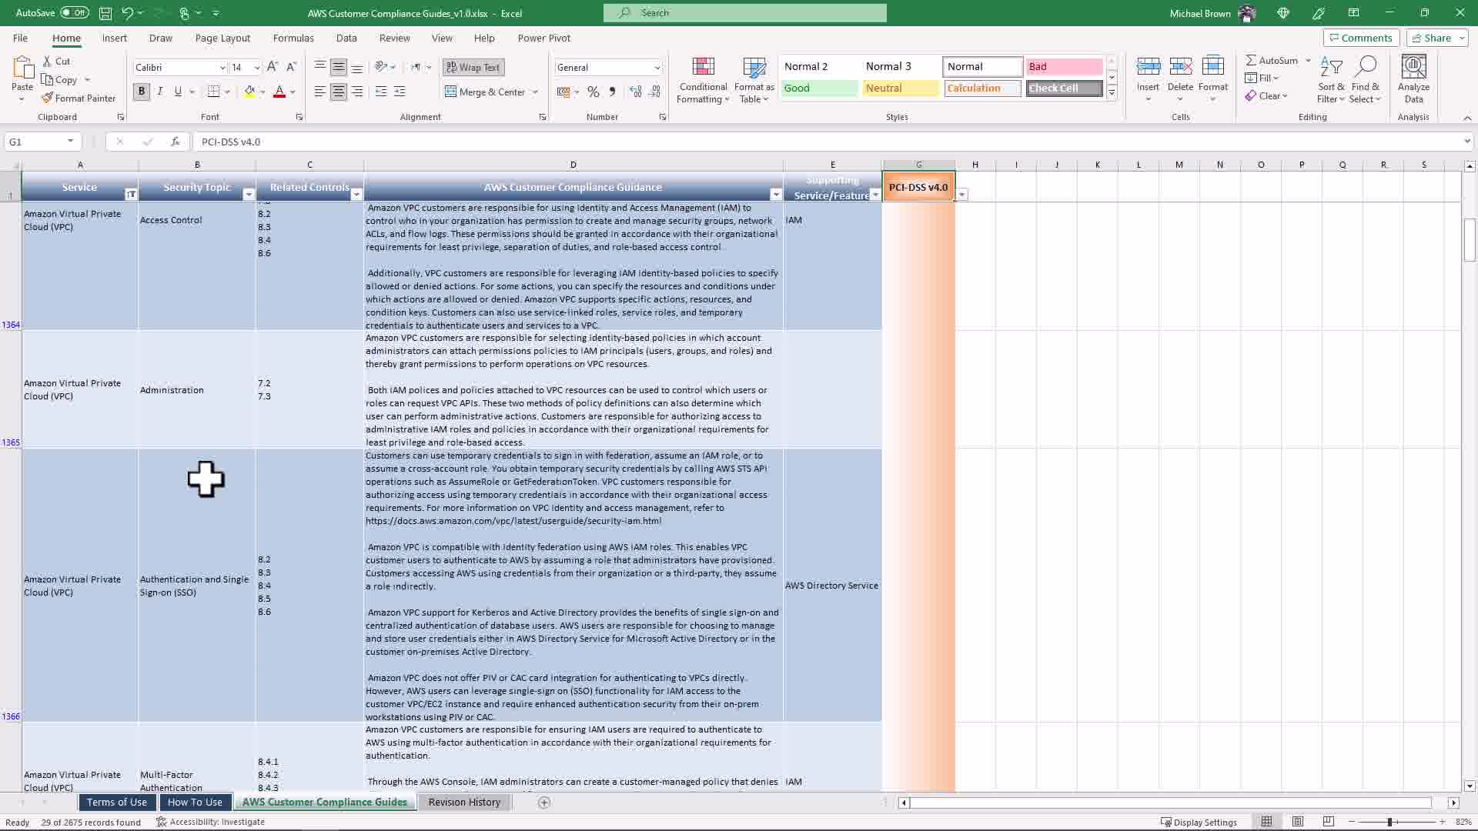Viewport: 1478px width, 831px height.
Task: Open the Formulas ribbon tab
Action: pos(293,38)
